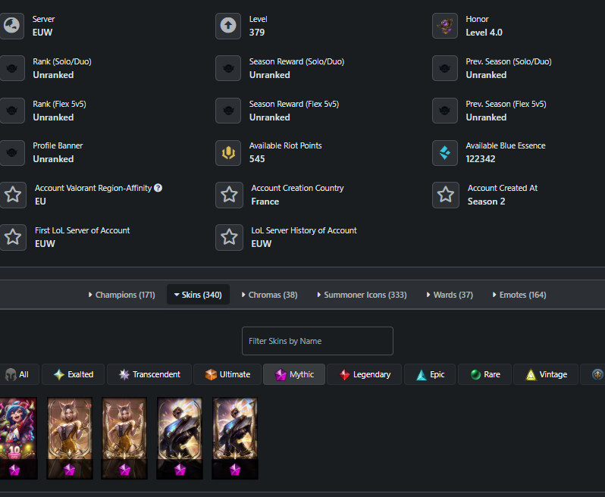The height and width of the screenshot is (497, 605).
Task: Click the Blue Essence crystal icon
Action: [x=445, y=153]
